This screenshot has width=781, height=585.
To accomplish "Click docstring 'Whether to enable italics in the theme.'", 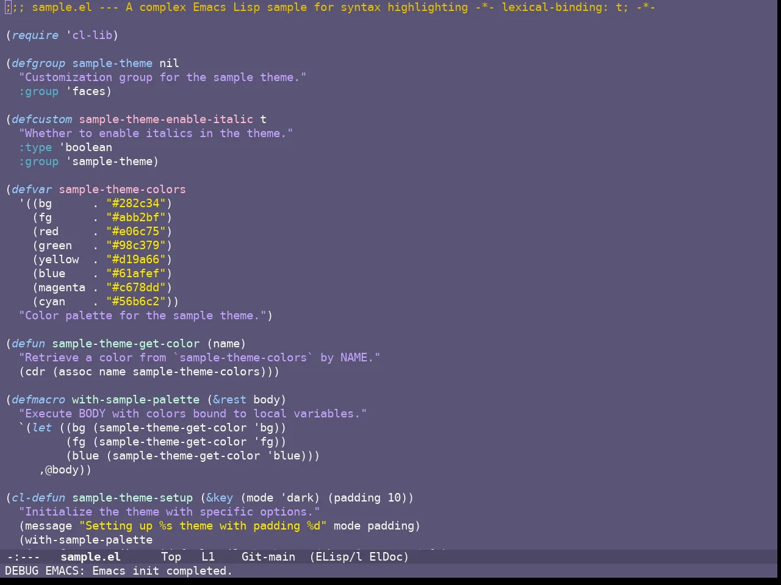I will (156, 133).
